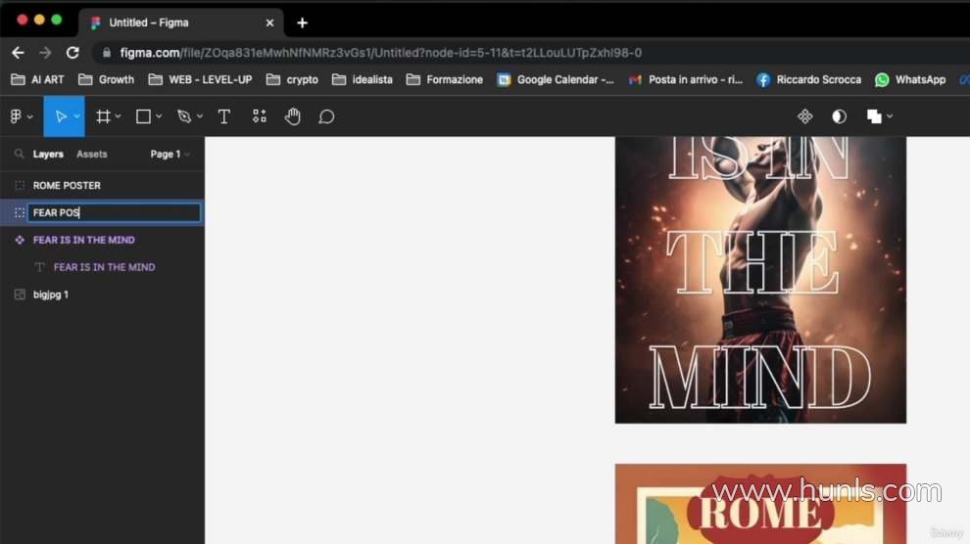The image size is (970, 544).
Task: Select the Pen tool
Action: coord(184,116)
